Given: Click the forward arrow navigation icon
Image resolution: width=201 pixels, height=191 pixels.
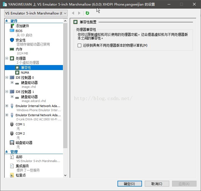Looking at the screenshot, I should pyautogui.click(x=79, y=13).
